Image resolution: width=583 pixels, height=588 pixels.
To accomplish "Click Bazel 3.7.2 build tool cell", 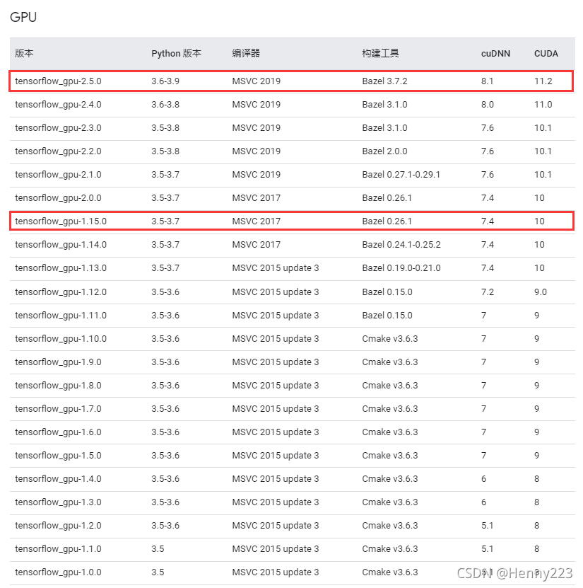I will pyautogui.click(x=384, y=81).
